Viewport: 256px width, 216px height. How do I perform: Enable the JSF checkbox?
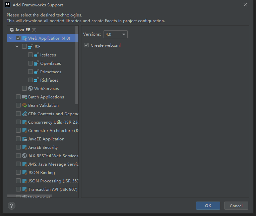point(24,46)
